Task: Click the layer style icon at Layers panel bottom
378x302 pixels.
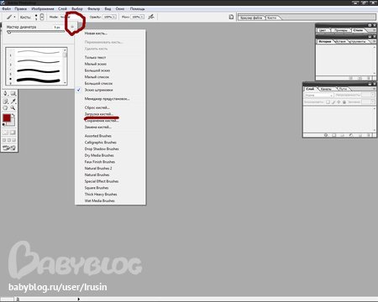Action: click(326, 135)
